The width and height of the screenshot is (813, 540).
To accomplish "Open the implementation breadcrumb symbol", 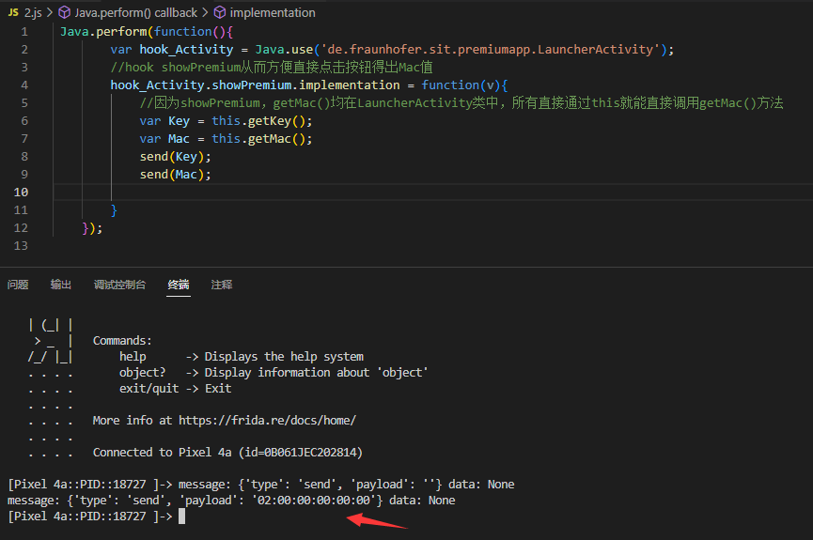I will [272, 13].
